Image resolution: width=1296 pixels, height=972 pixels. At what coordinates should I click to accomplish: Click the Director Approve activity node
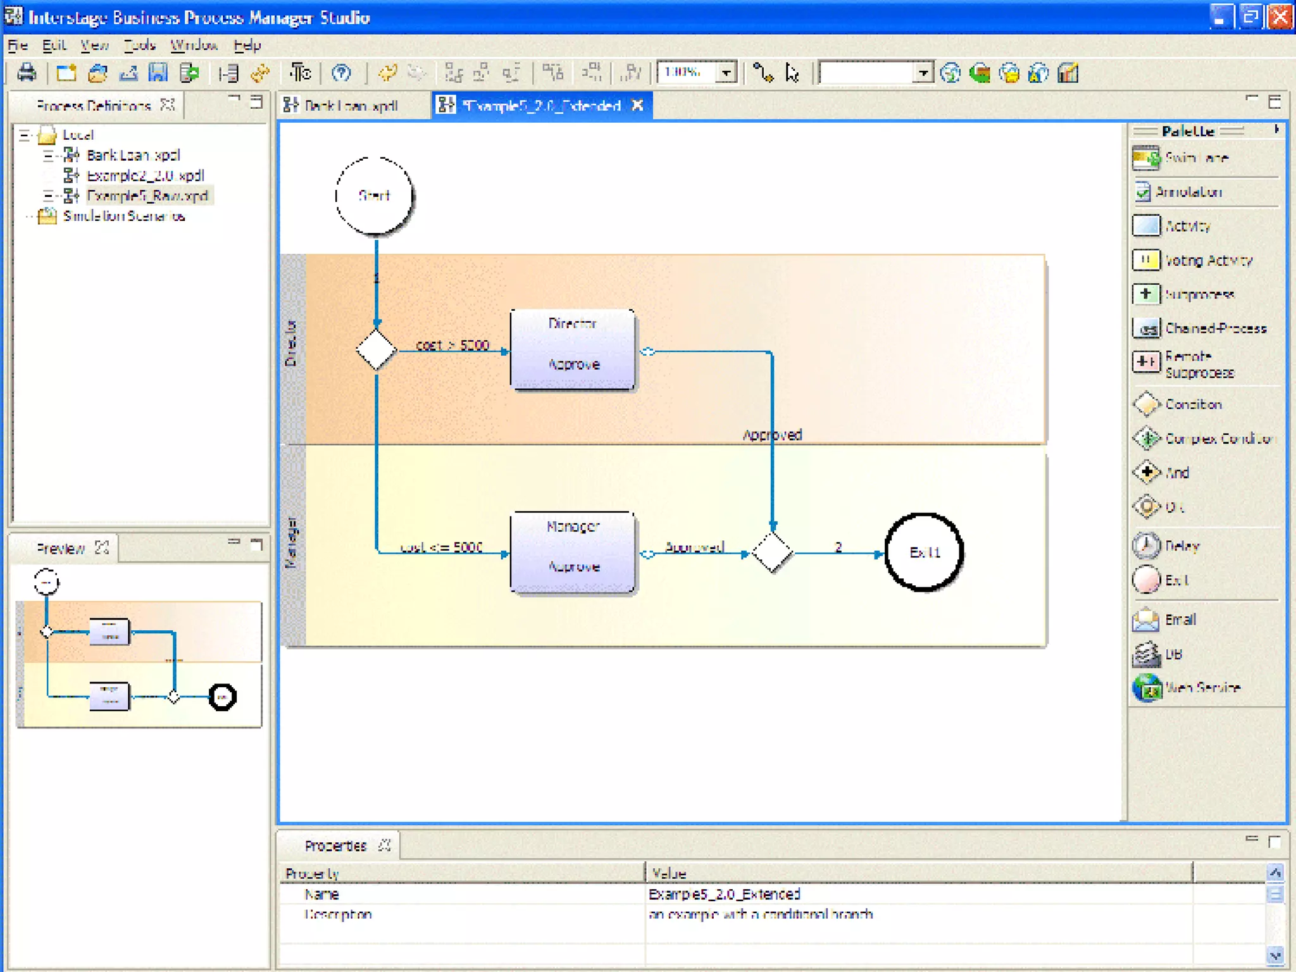573,349
